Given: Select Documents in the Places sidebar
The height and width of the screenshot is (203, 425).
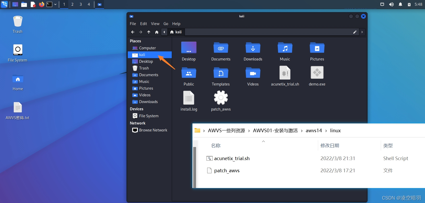Looking at the screenshot, I should pos(150,75).
